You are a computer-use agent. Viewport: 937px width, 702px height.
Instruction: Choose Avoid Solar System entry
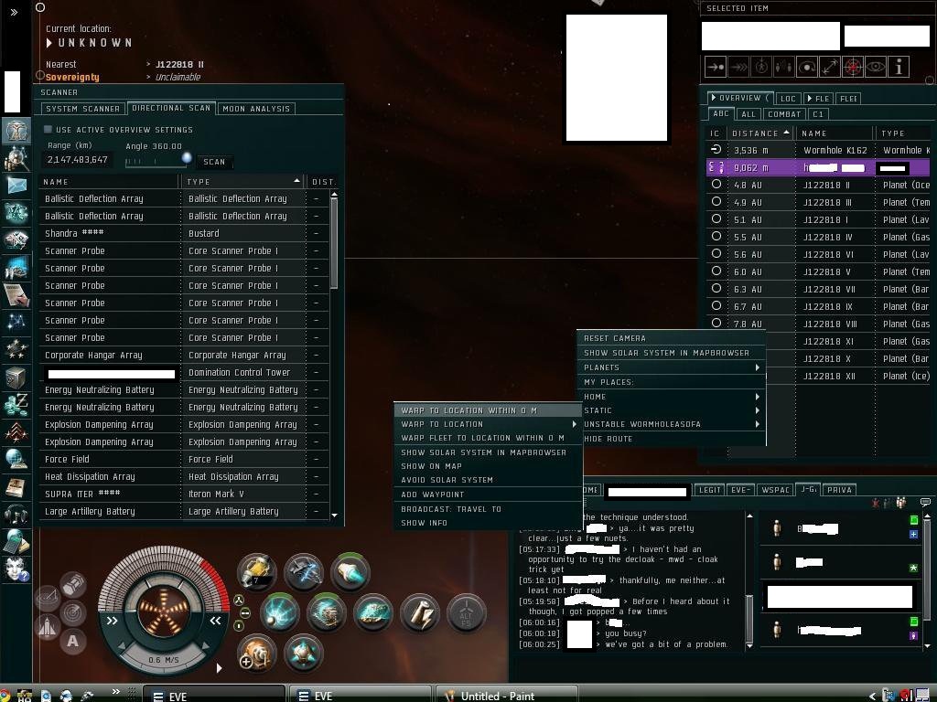(488, 479)
